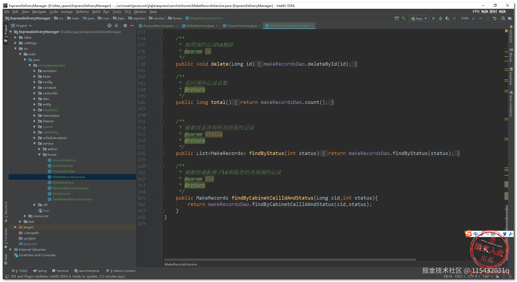Open the App run configuration dropdown
The height and width of the screenshot is (282, 517).
[419, 18]
